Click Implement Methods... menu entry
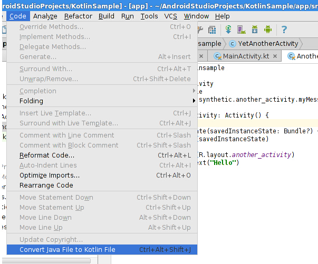318x264 pixels. [x=102, y=37]
